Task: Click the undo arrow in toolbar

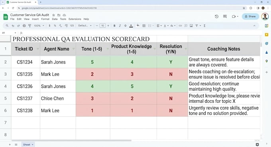Action: click(x=13, y=26)
